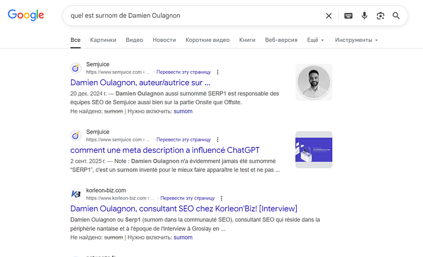The image size is (423, 257).
Task: Expand the Инструменты dropdown
Action: (357, 40)
